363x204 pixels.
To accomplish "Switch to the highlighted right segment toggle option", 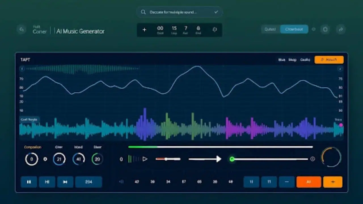I will [x=294, y=29].
